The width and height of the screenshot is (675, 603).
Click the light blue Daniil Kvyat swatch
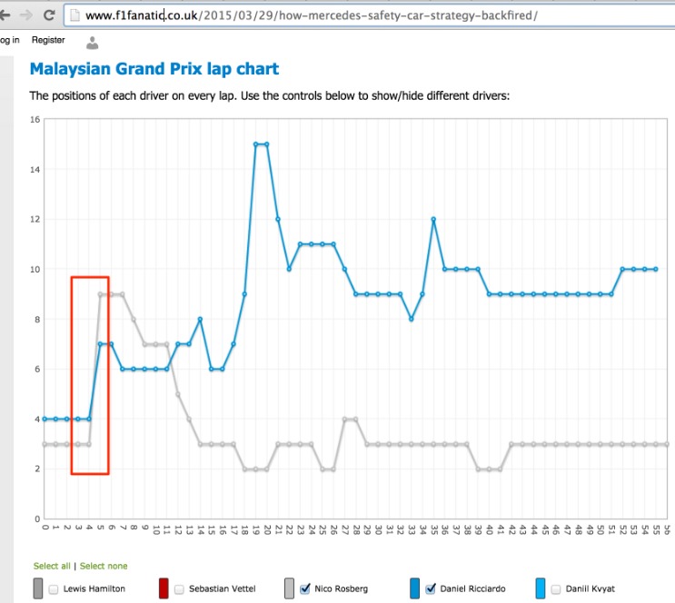click(541, 588)
